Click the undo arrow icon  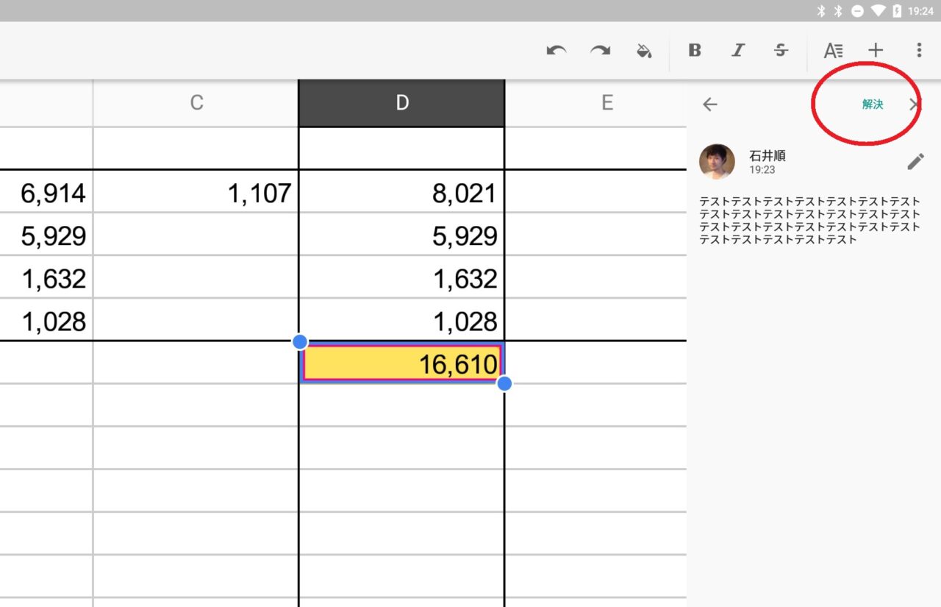[557, 50]
